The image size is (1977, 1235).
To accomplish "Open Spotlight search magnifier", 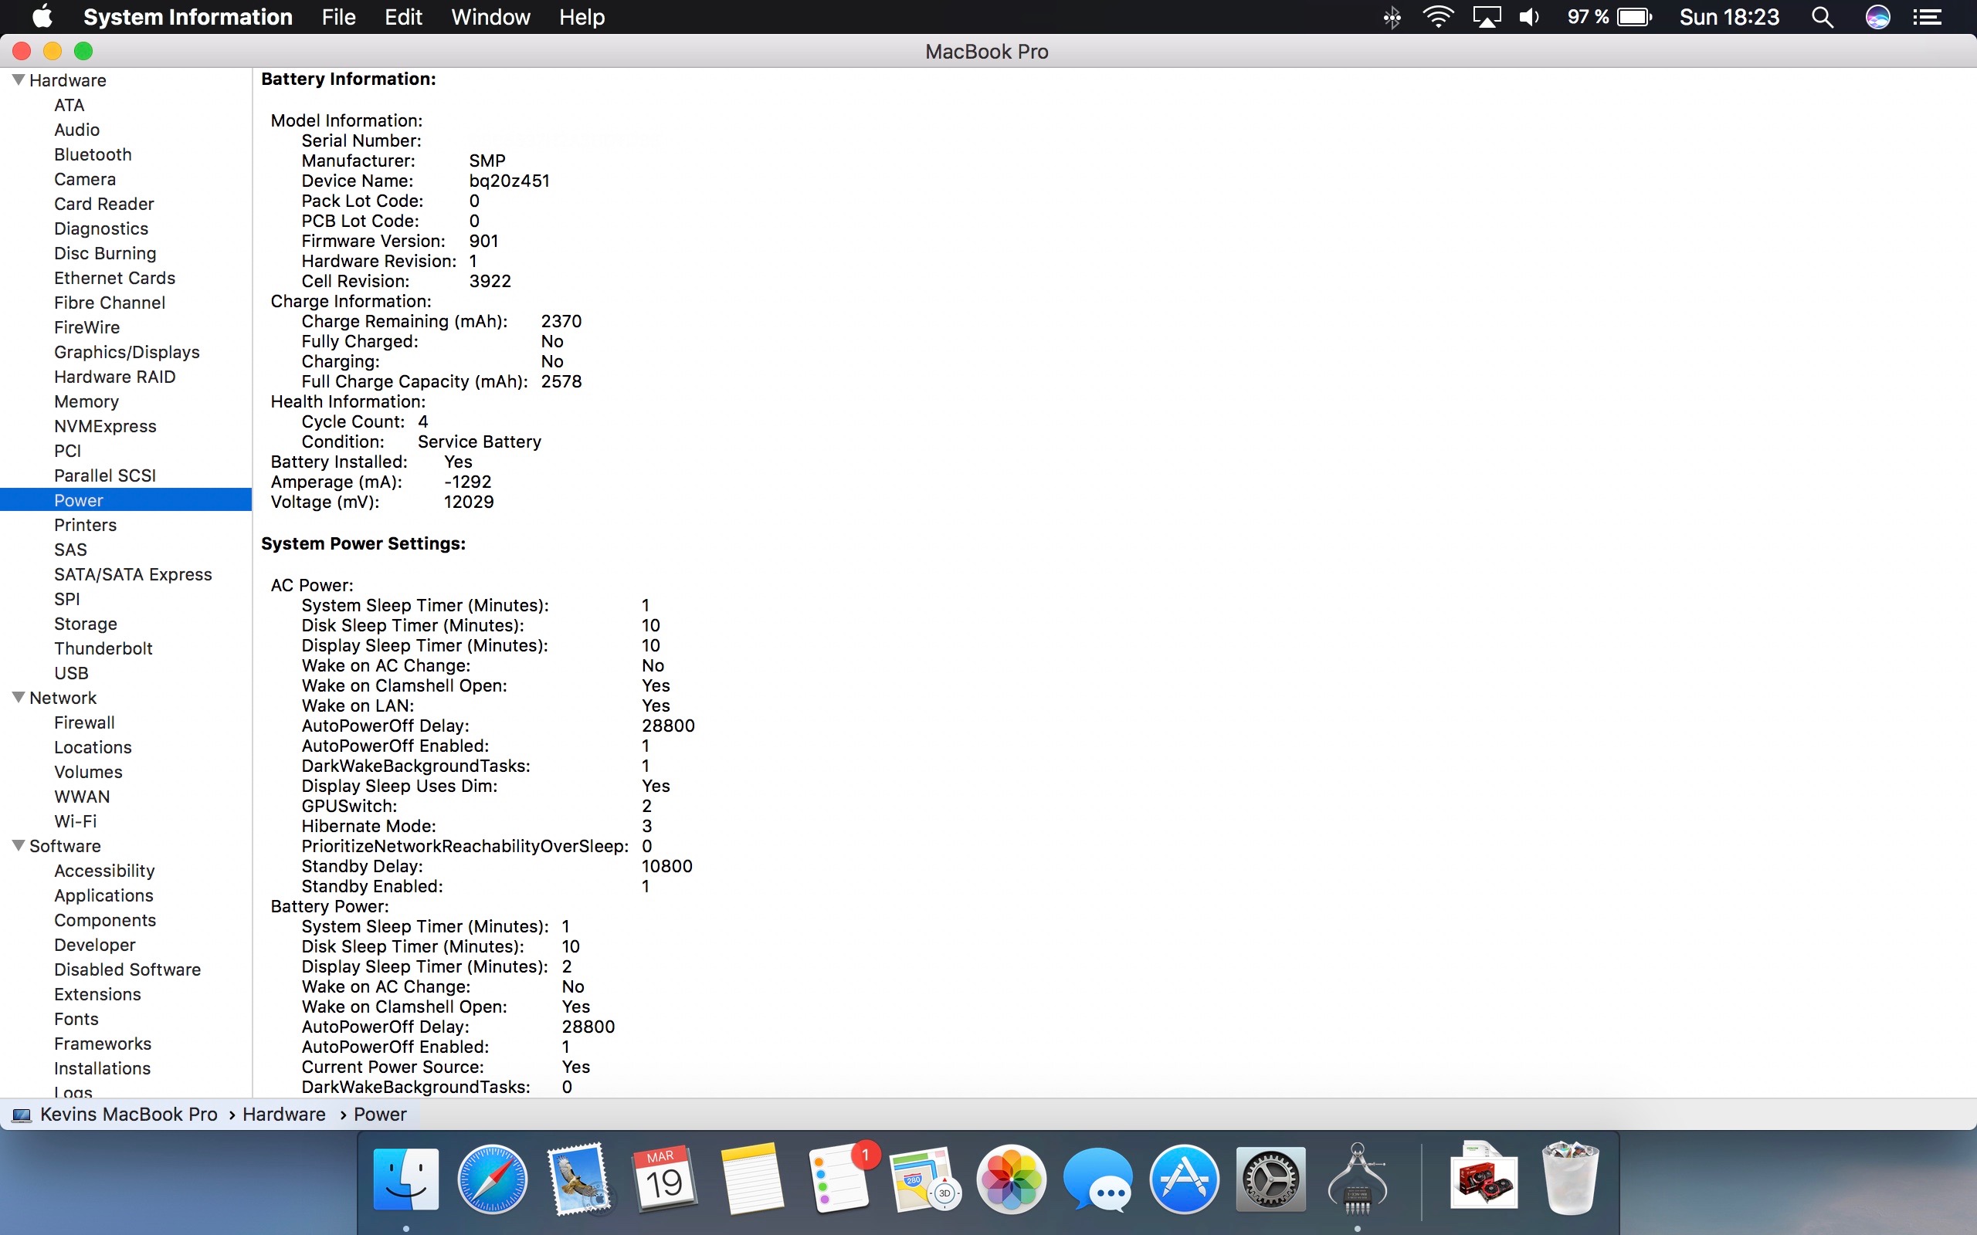I will pos(1823,17).
